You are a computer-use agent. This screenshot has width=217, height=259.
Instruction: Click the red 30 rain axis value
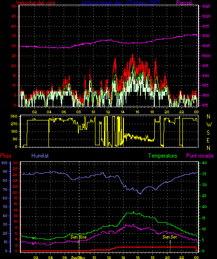pyautogui.click(x=15, y=163)
